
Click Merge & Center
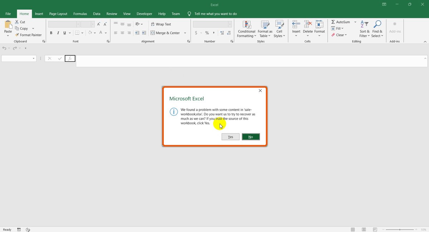click(x=166, y=33)
